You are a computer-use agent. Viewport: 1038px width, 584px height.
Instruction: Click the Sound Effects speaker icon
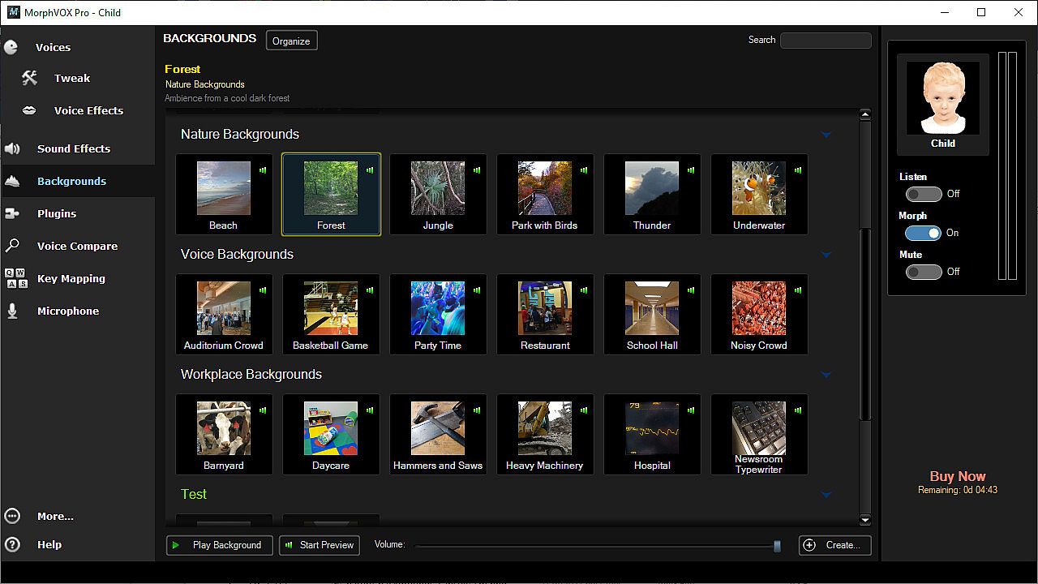12,148
